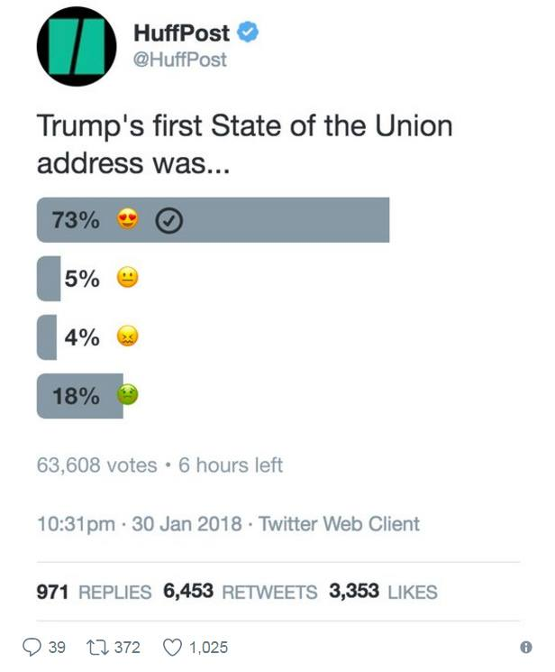Viewport: 555px width, 672px height.
Task: Click the 73% poll result bar
Action: tap(213, 220)
